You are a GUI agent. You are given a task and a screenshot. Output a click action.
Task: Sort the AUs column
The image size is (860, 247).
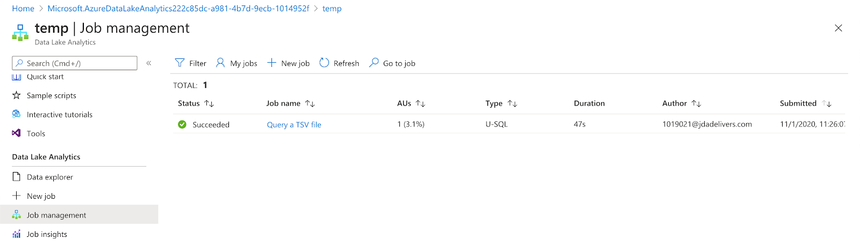pos(420,103)
